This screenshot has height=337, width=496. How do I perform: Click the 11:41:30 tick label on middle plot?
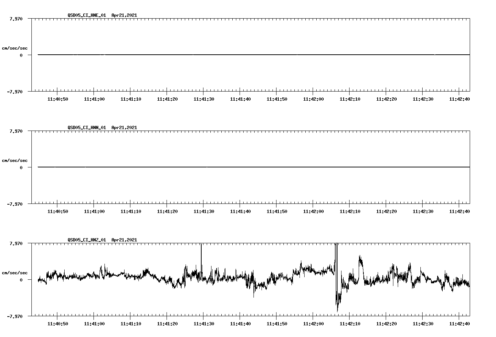coord(204,210)
